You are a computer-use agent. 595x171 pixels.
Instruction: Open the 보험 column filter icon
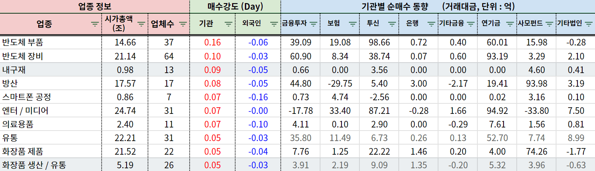(x=352, y=24)
